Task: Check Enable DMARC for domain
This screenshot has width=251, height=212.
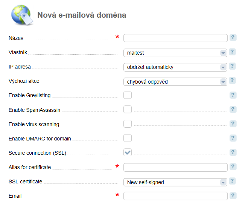Action: pos(128,138)
